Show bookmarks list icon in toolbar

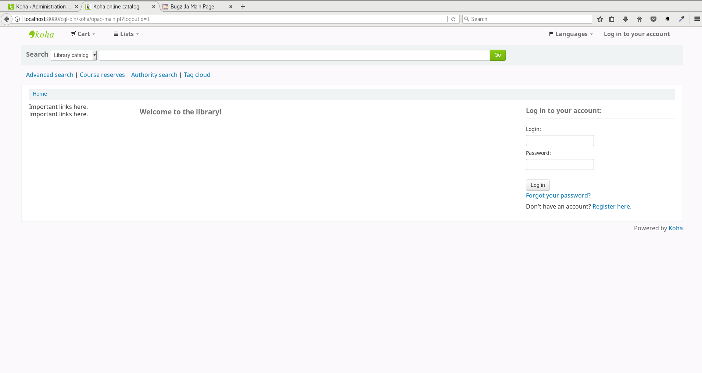click(x=612, y=19)
